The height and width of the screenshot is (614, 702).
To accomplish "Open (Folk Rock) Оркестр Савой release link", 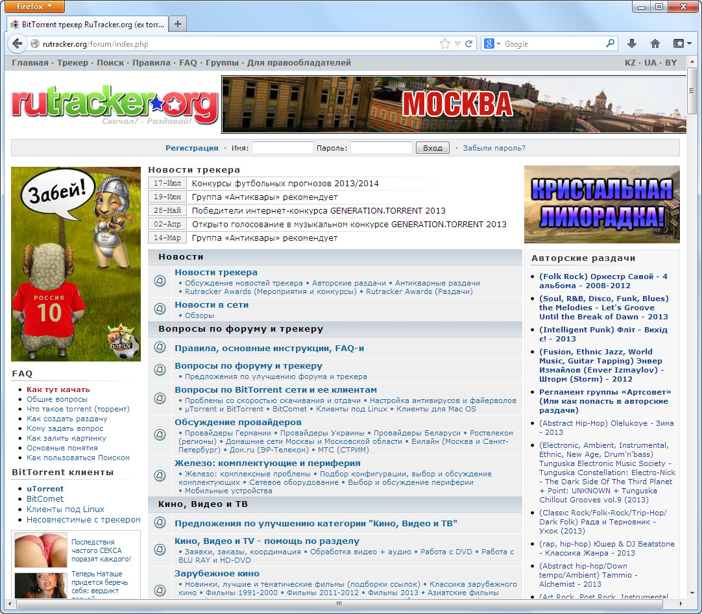I will [603, 281].
